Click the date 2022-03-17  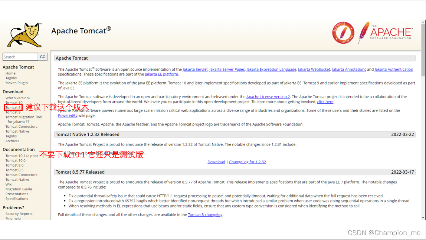pos(402,172)
